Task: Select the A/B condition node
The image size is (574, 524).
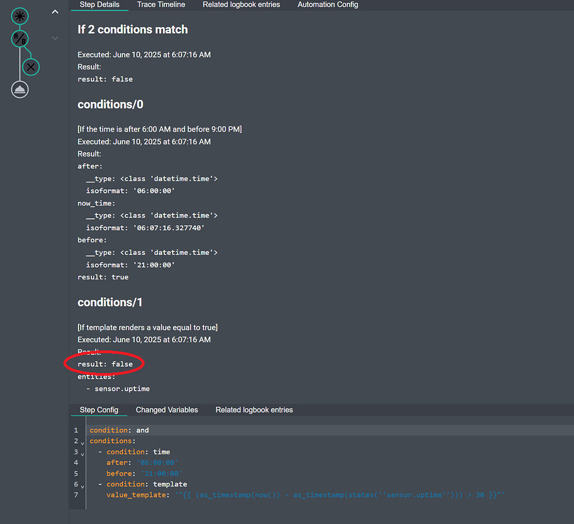Action: 20,39
